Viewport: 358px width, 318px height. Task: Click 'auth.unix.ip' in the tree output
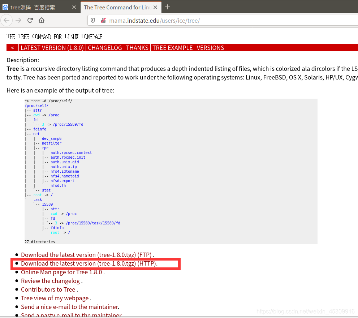tap(64, 167)
